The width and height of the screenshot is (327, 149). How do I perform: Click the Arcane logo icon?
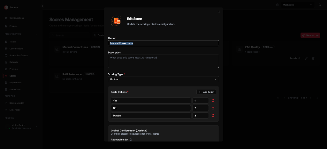click(x=6, y=7)
